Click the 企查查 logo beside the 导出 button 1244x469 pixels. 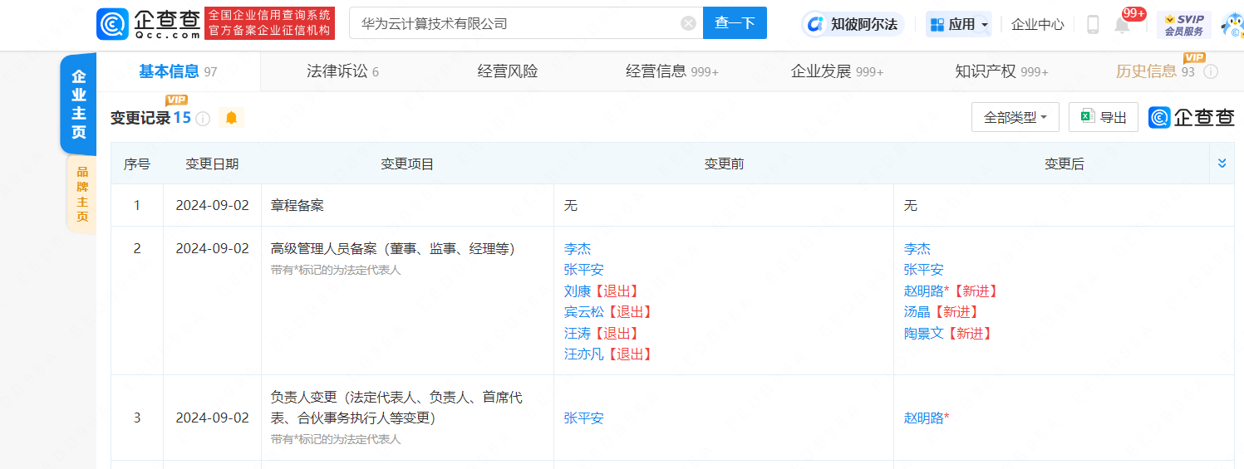point(1192,117)
